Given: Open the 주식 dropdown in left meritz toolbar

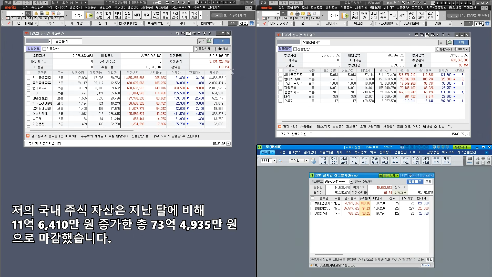Looking at the screenshot, I should click(78, 15).
